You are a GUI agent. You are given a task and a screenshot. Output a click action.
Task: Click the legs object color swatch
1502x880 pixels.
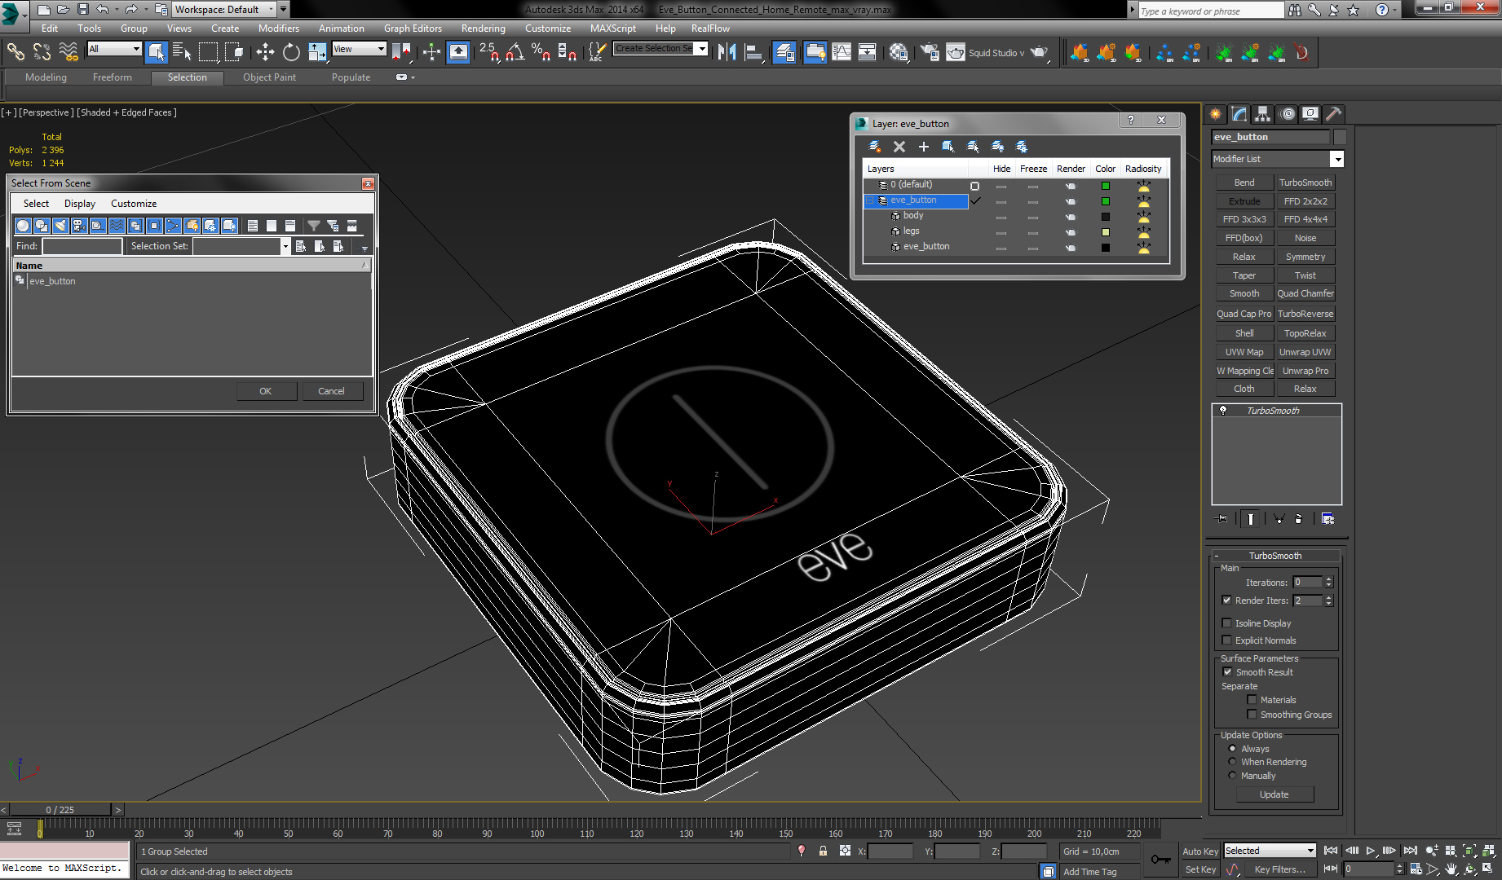click(x=1106, y=232)
